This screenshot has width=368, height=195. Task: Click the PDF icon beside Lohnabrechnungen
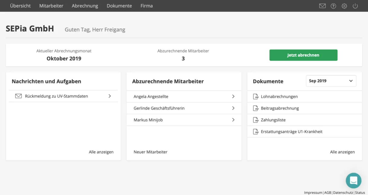click(x=256, y=97)
